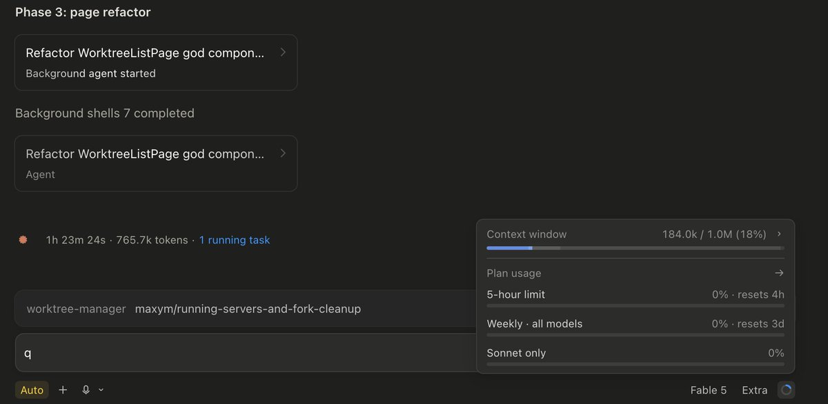Click the Extra effort selector
This screenshot has height=404, width=828.
coord(755,390)
